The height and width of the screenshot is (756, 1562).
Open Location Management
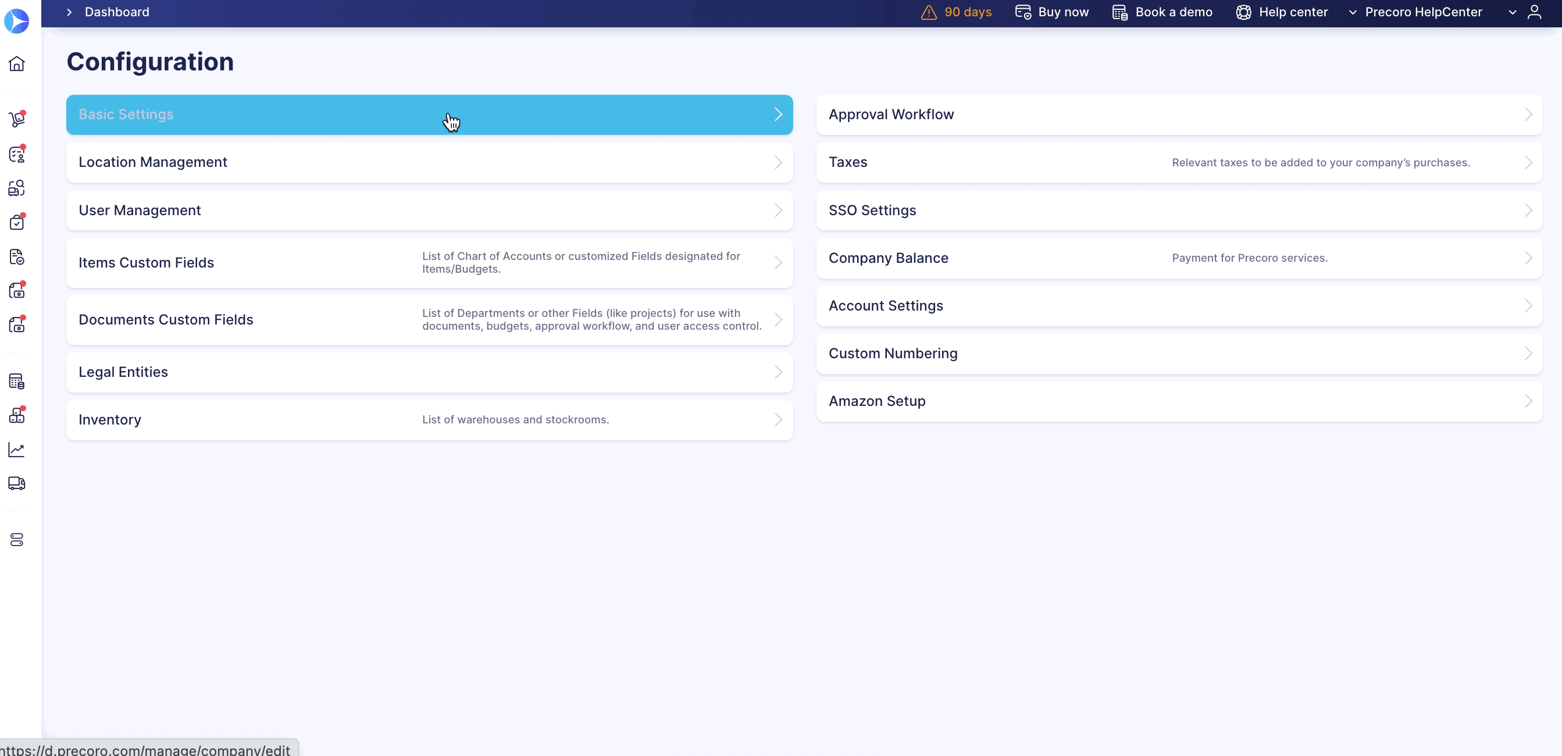point(429,162)
